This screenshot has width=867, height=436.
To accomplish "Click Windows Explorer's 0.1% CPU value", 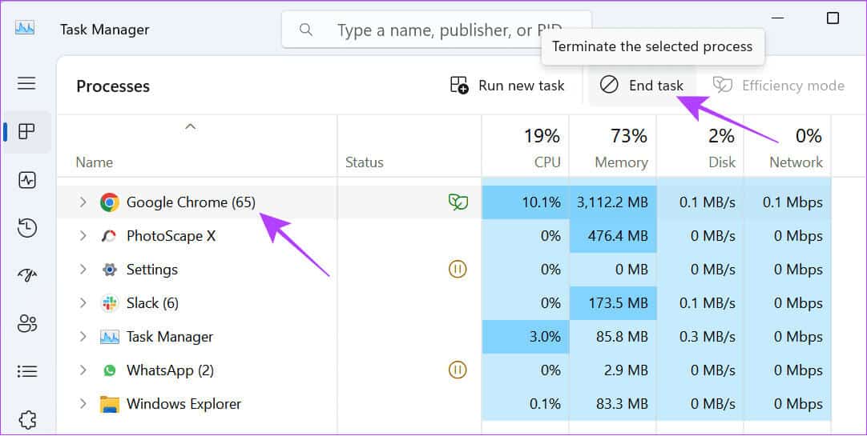I will point(545,404).
